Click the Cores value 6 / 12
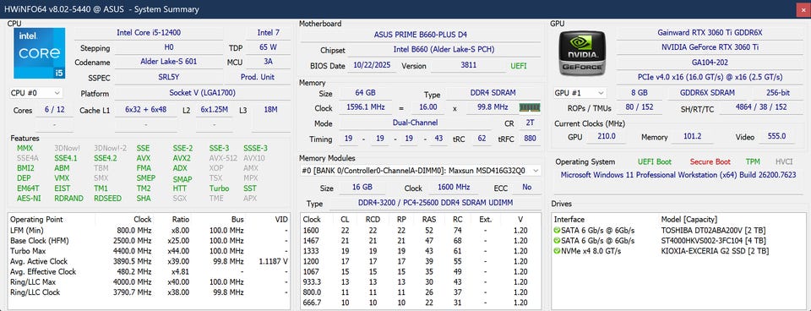 55,110
